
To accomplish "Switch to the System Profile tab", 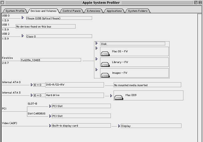I will pyautogui.click(x=15, y=11).
